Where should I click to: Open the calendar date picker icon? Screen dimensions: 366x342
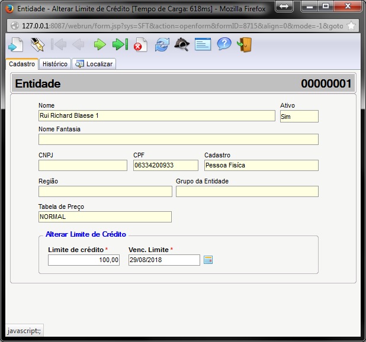(x=208, y=260)
